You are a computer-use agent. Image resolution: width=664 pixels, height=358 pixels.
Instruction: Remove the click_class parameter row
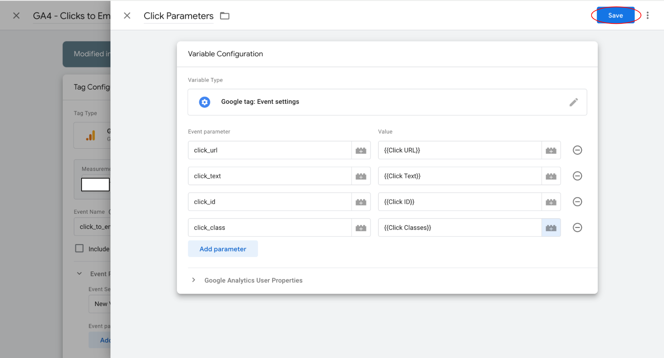coord(577,228)
